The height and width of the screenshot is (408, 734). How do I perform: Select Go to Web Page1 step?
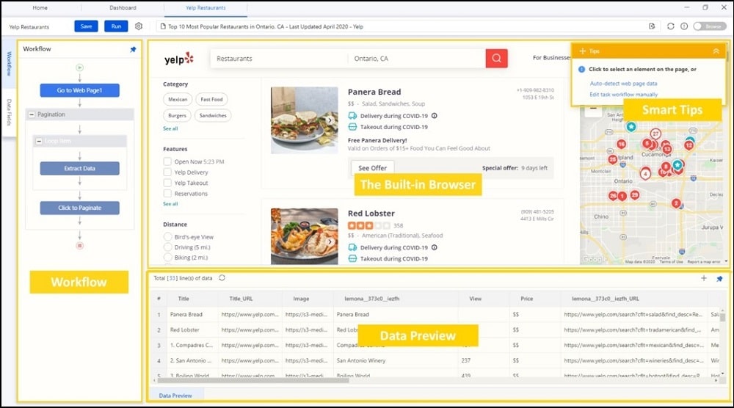pos(79,90)
